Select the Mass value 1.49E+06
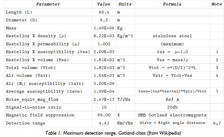The image size is (224, 137). point(104,28)
